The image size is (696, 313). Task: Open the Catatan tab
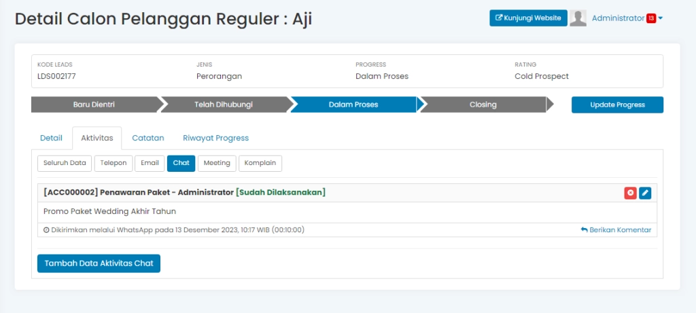click(147, 138)
